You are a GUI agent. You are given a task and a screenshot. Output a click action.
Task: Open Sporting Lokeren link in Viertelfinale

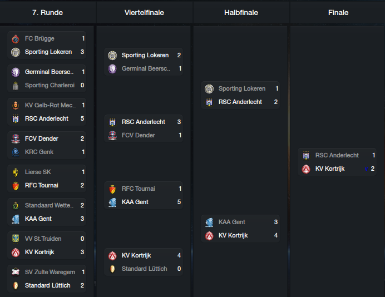point(145,55)
